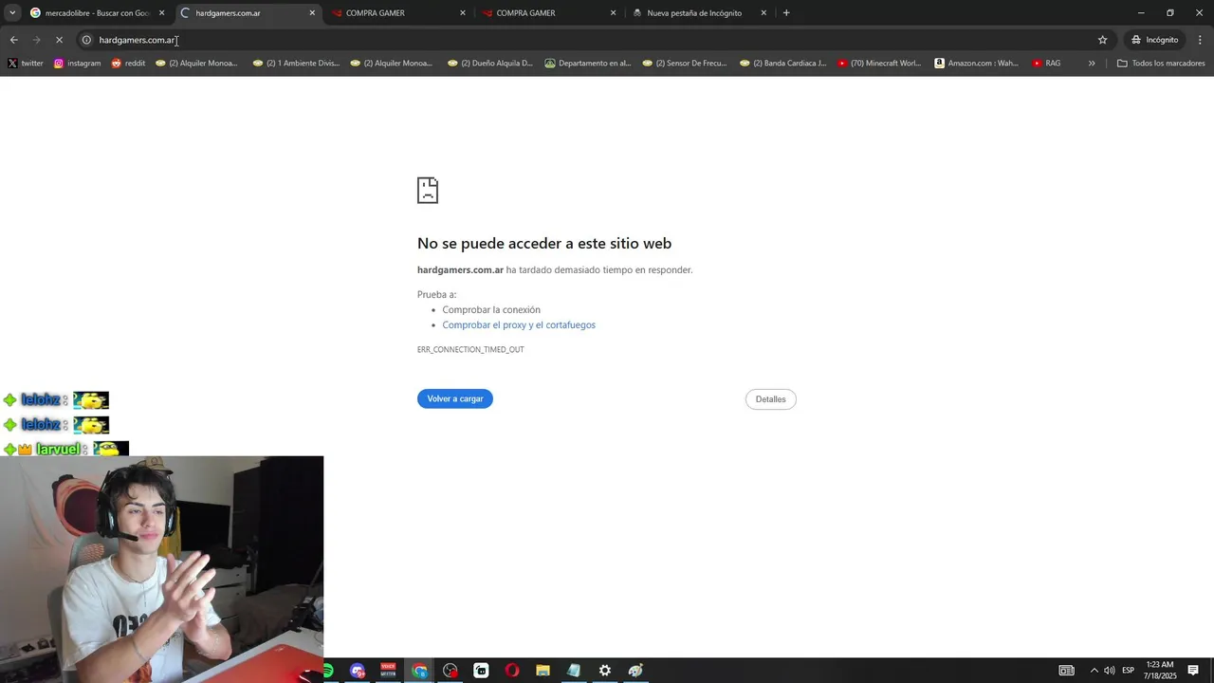1214x683 pixels.
Task: Open the reddit bookmark
Action: tap(128, 64)
